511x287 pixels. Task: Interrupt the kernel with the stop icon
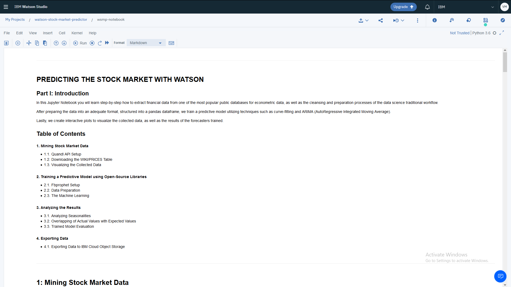pos(92,43)
